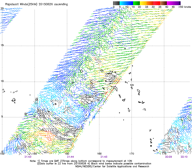Click the legend scale value "35"
The image size is (192, 168).
[x=160, y=7]
